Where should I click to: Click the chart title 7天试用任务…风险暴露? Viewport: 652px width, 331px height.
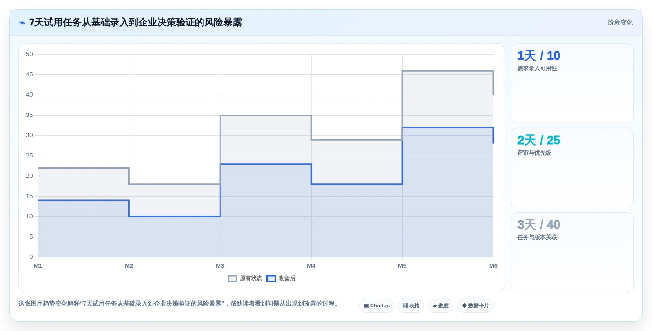(135, 23)
